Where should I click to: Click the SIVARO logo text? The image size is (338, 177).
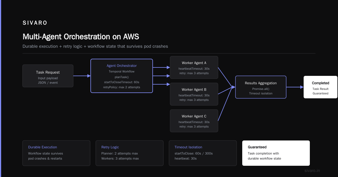[35, 23]
